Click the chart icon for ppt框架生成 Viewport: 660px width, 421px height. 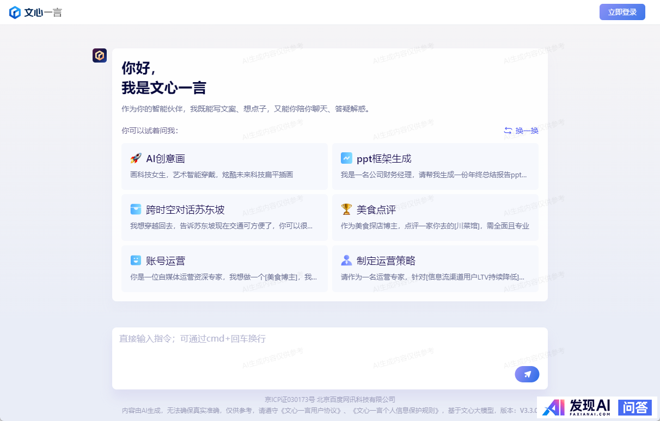coord(346,158)
